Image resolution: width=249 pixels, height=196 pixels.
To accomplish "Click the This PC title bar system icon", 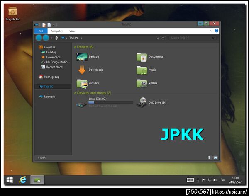I will coord(37,25).
